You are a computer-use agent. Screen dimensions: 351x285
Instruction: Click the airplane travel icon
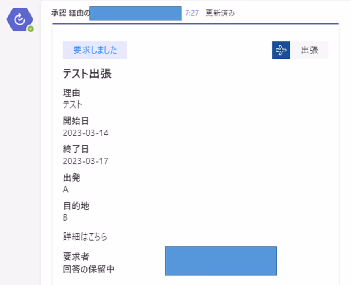pyautogui.click(x=281, y=50)
